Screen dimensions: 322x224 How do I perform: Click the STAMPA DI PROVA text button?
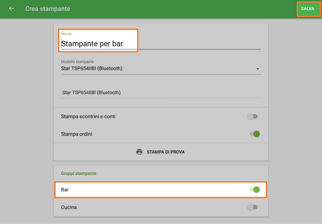coord(166,152)
